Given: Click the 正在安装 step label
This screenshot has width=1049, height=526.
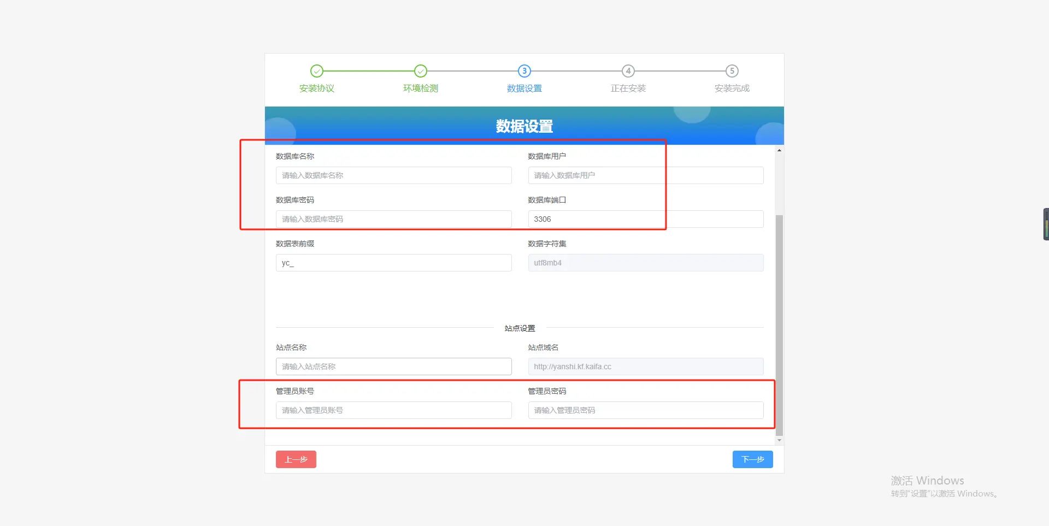Looking at the screenshot, I should click(x=628, y=88).
